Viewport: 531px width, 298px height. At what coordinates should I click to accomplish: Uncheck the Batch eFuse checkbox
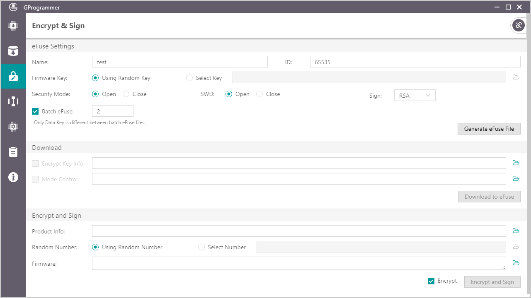pyautogui.click(x=35, y=111)
